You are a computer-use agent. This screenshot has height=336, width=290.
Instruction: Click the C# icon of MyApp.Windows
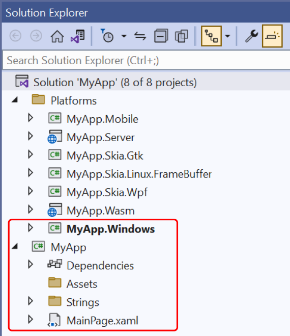[x=55, y=228]
